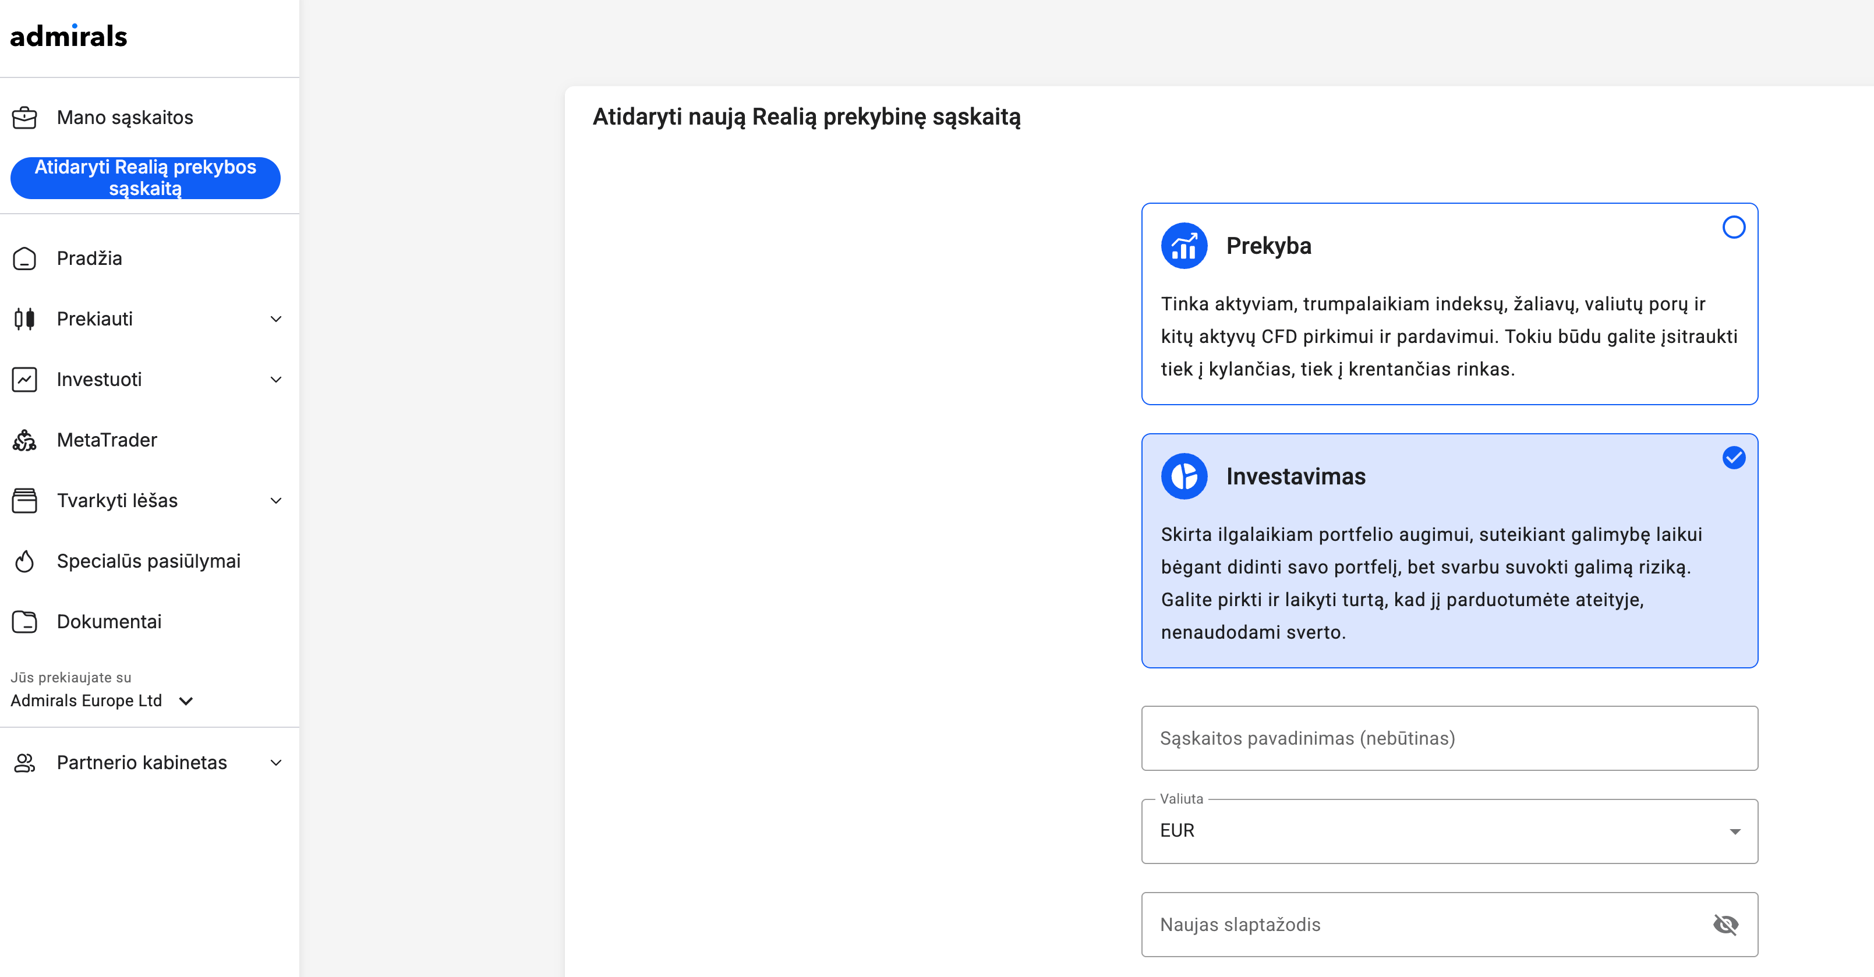
Task: Click the chart icon beside Investuoti
Action: [24, 379]
